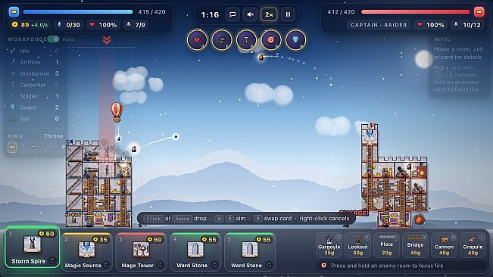
Task: Click the blue player crown icon
Action: [x=14, y=12]
